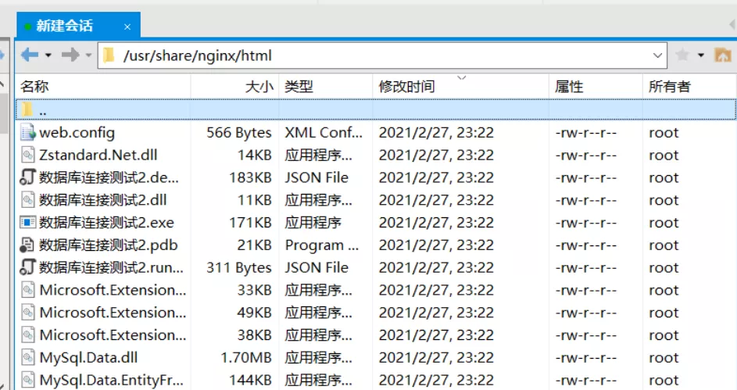
Task: Click the parent folder icon in '..' row
Action: coord(27,109)
